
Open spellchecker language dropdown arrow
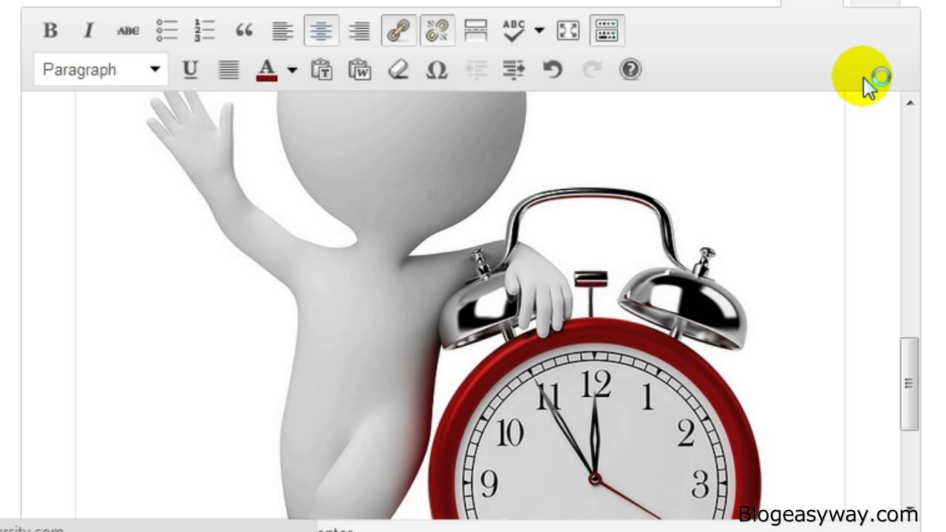pos(539,30)
